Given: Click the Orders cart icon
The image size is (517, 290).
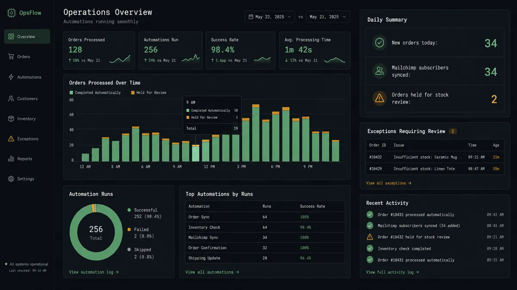Looking at the screenshot, I should [11, 57].
